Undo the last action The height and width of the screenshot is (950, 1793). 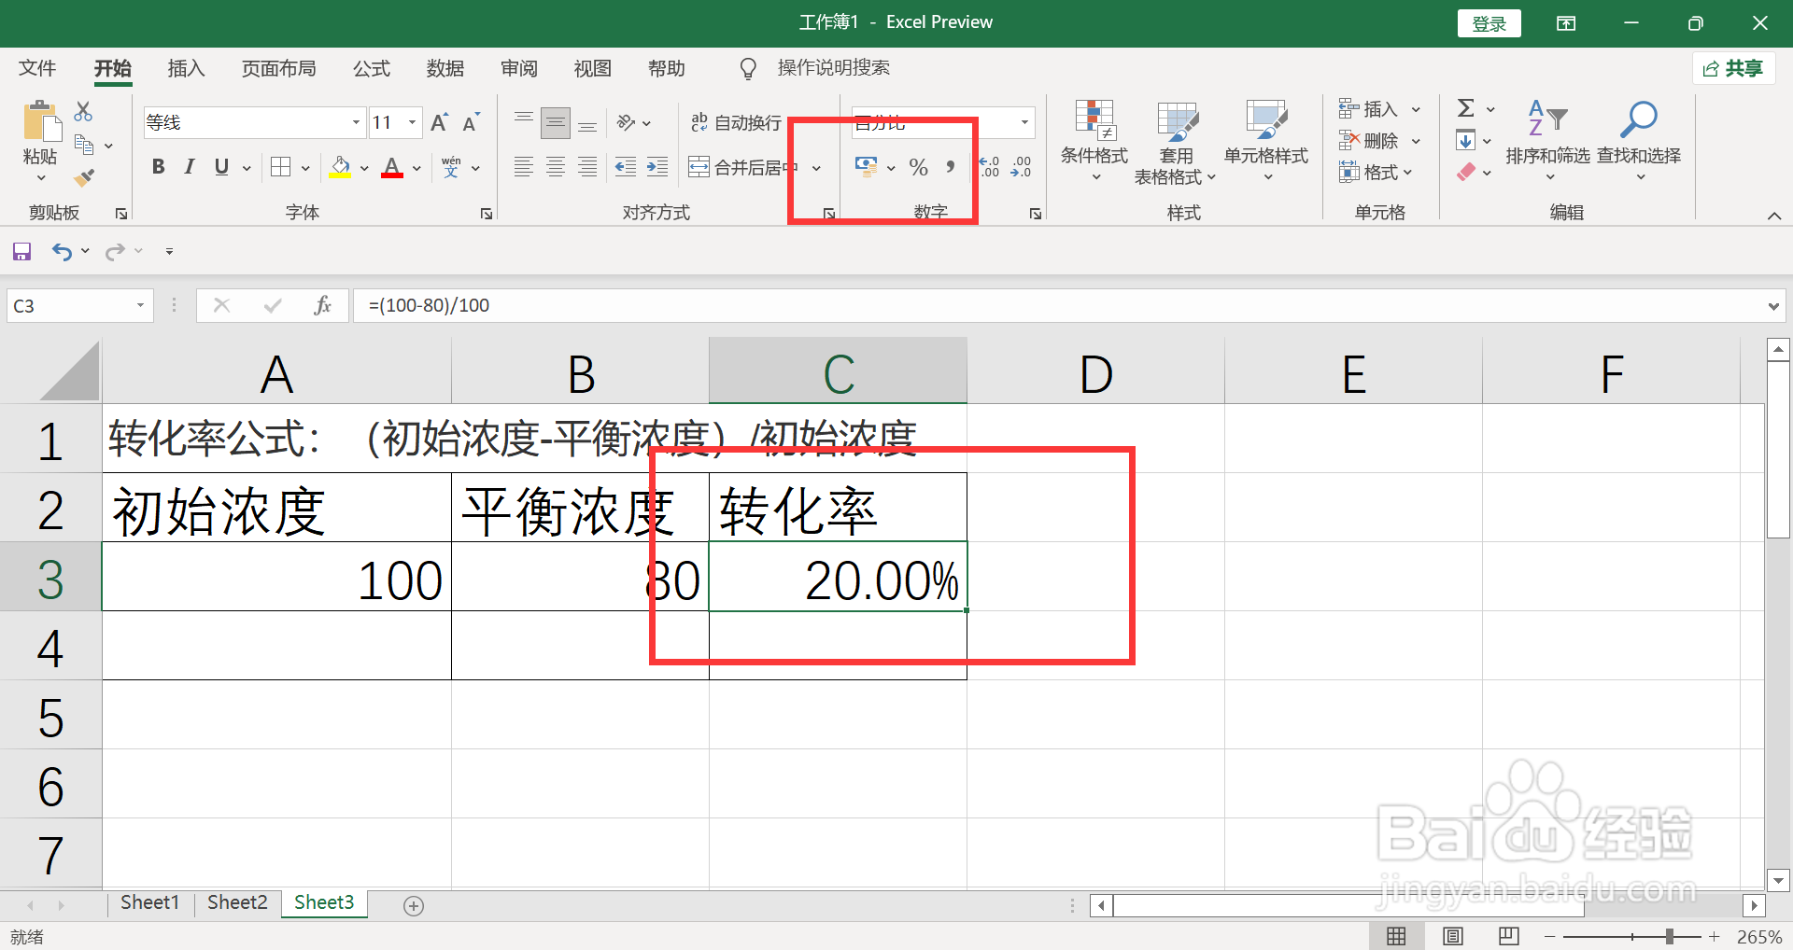(62, 251)
